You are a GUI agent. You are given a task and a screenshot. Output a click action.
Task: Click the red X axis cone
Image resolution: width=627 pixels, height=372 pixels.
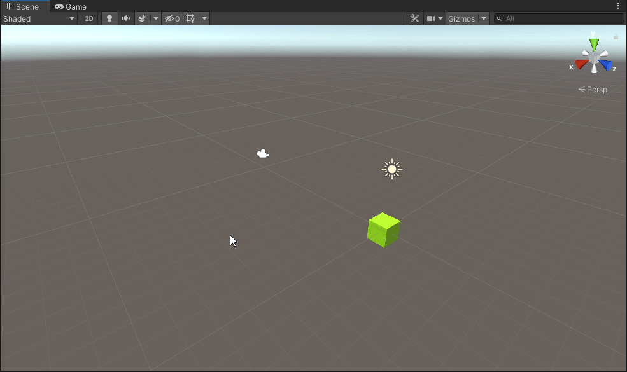click(x=582, y=64)
